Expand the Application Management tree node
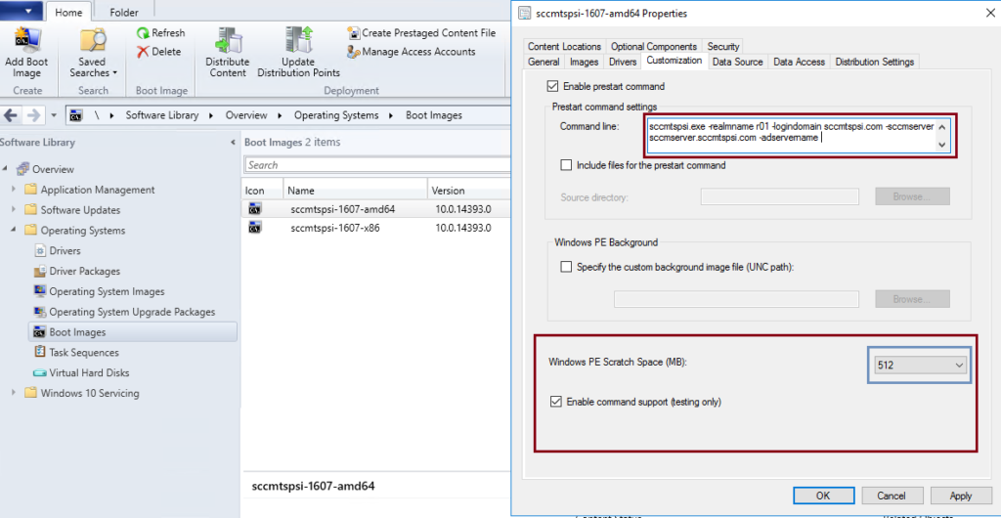The height and width of the screenshot is (518, 1001). click(x=14, y=190)
